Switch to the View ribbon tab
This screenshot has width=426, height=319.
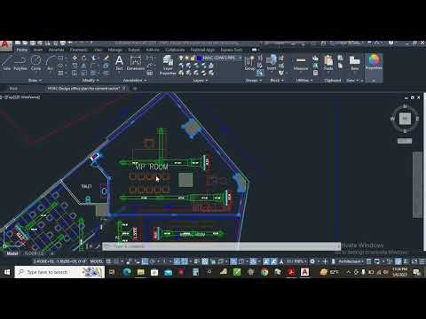[98, 50]
